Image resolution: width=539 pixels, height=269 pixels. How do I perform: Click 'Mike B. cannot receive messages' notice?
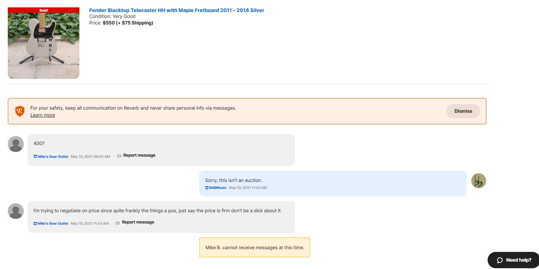(x=255, y=247)
